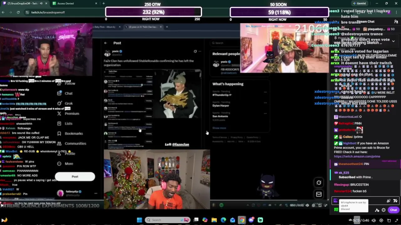Exit Twitch player fullscreen
Image resolution: width=401 pixels, height=225 pixels.
tap(397, 220)
